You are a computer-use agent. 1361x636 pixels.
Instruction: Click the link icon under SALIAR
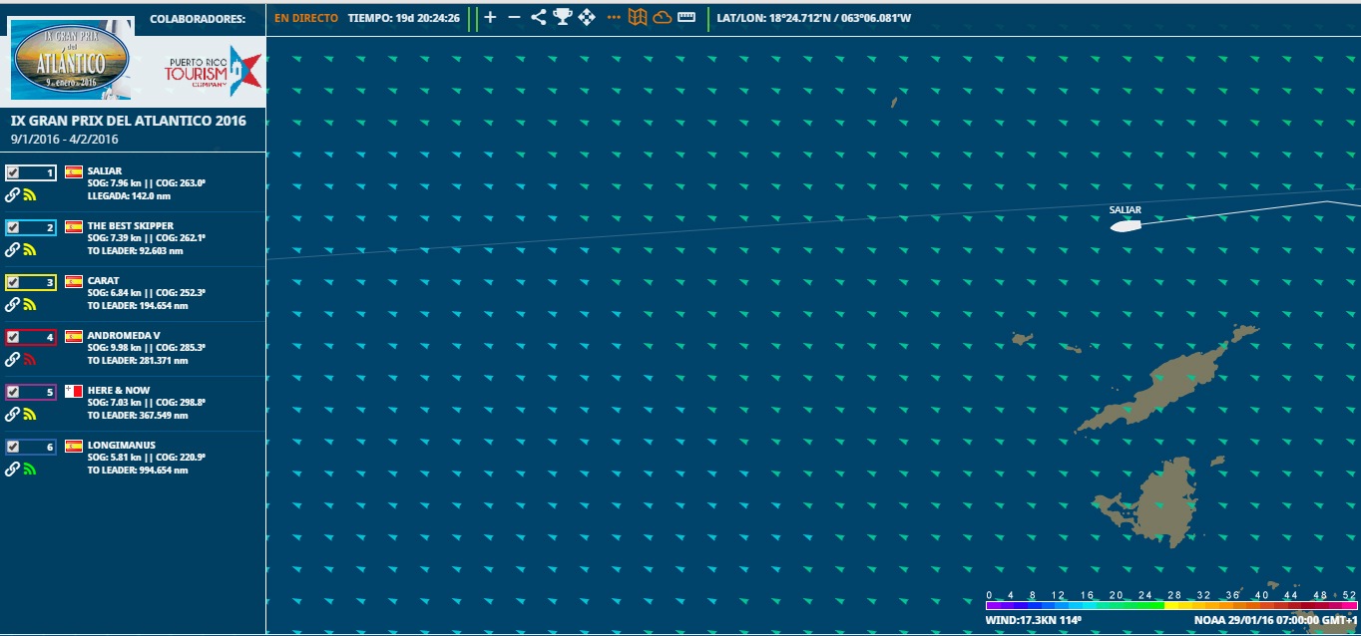tap(13, 195)
